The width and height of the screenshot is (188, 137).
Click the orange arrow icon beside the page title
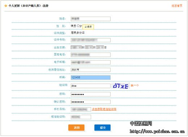click(6, 6)
